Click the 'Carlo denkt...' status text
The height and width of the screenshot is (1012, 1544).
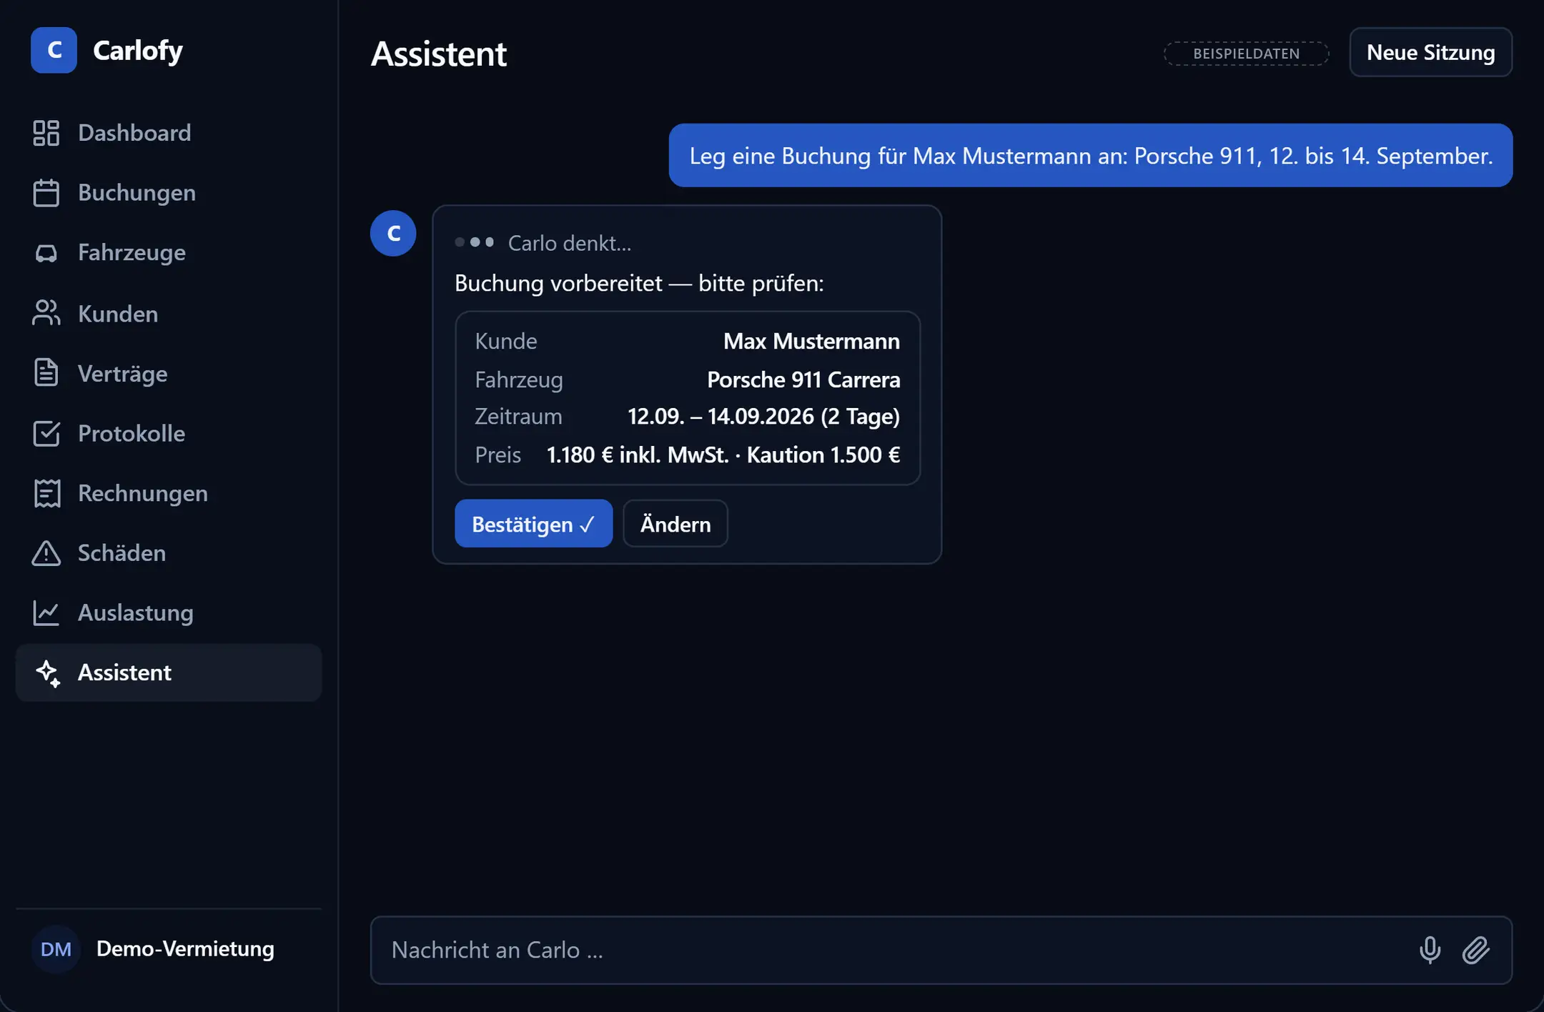[x=570, y=243]
